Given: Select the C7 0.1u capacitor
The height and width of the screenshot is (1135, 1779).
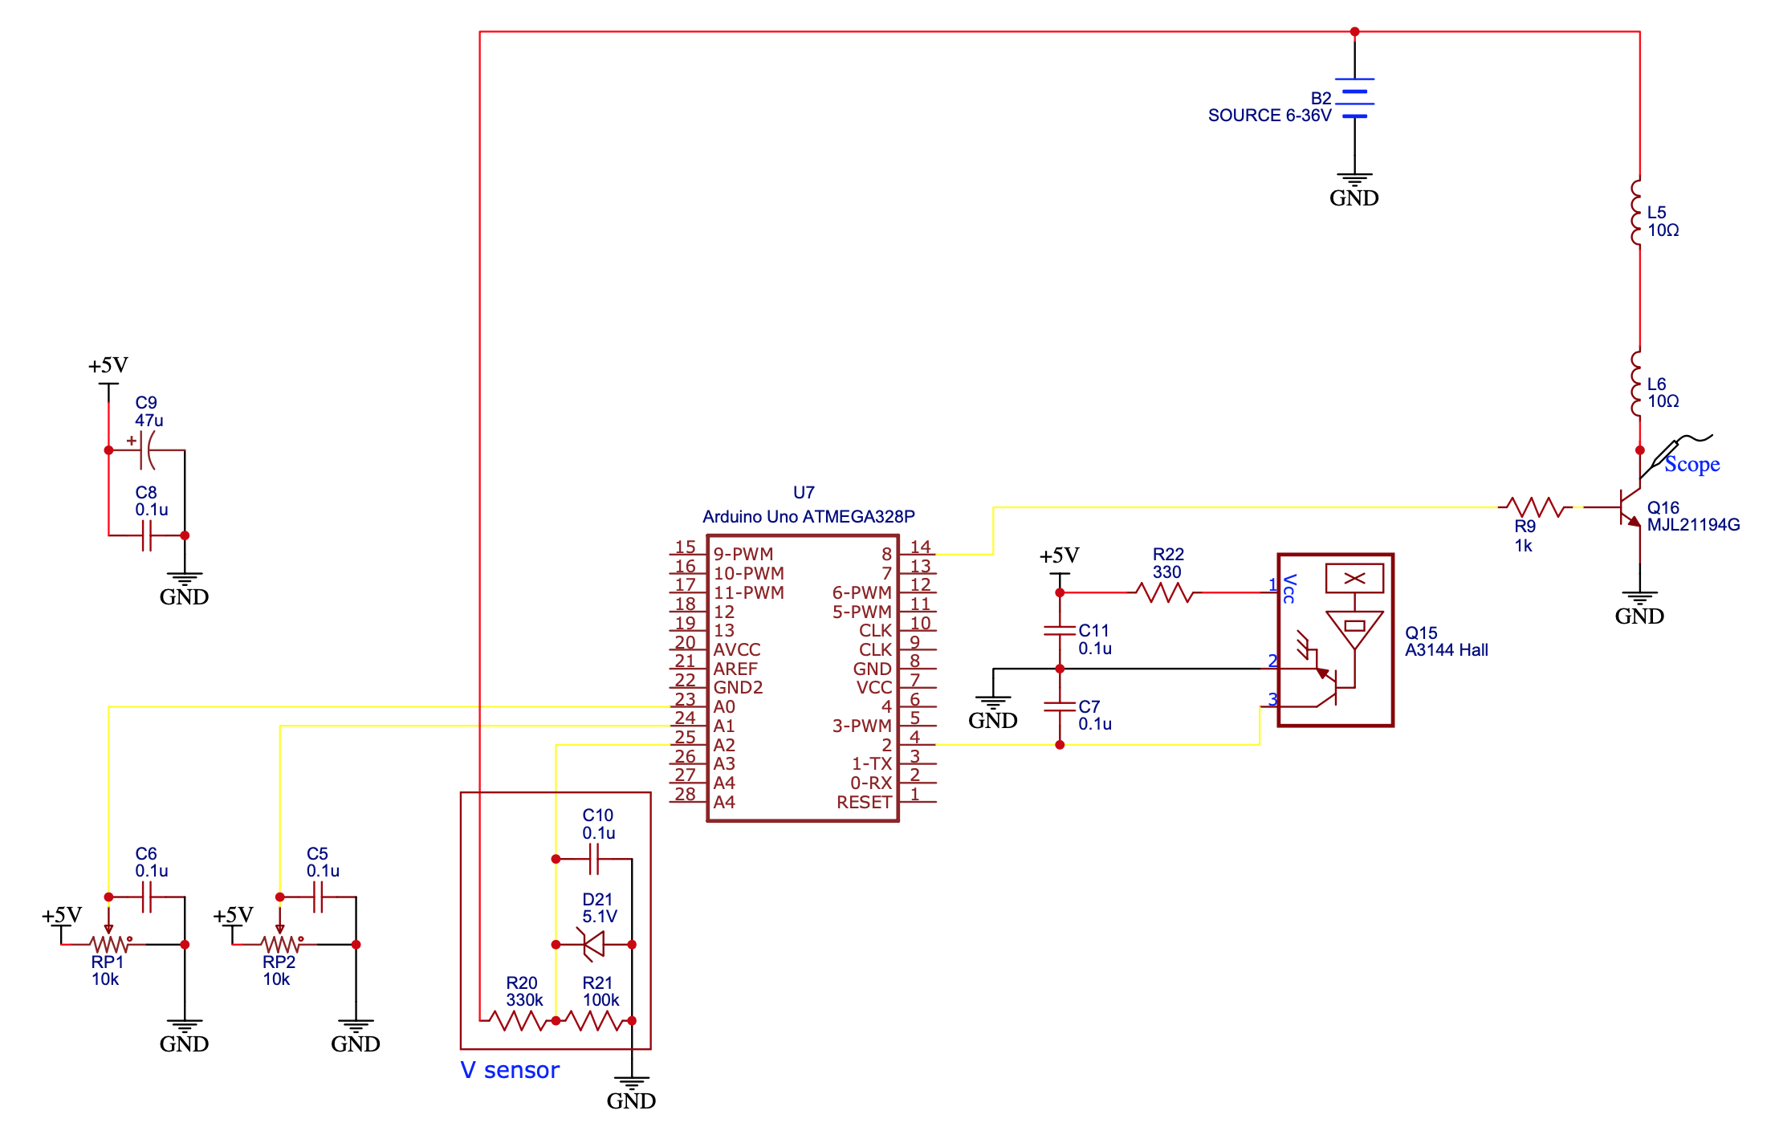Looking at the screenshot, I should [1060, 707].
